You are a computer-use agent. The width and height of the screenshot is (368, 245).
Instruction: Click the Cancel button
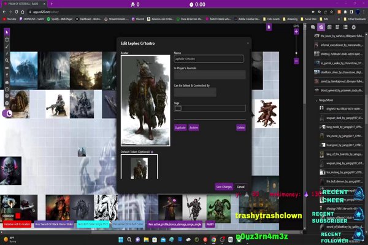[x=240, y=187]
